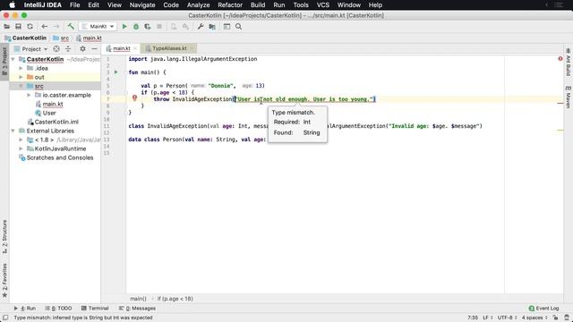Expand the .idea folder

pyautogui.click(x=21, y=68)
